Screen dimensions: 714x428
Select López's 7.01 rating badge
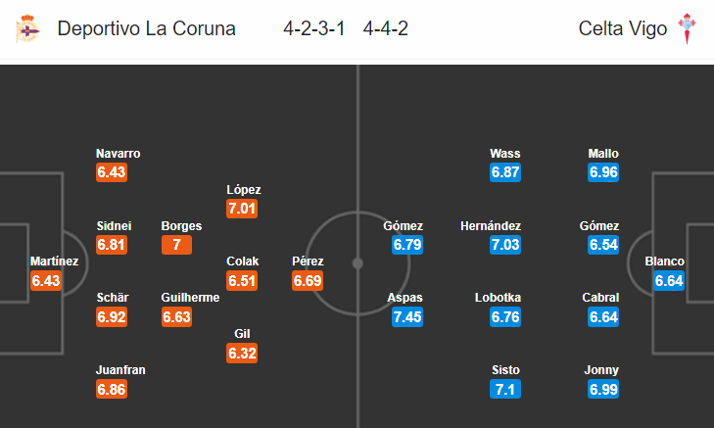pos(242,209)
